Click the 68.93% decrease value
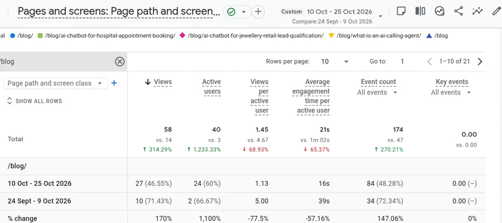This screenshot has width=502, height=223. click(255, 149)
